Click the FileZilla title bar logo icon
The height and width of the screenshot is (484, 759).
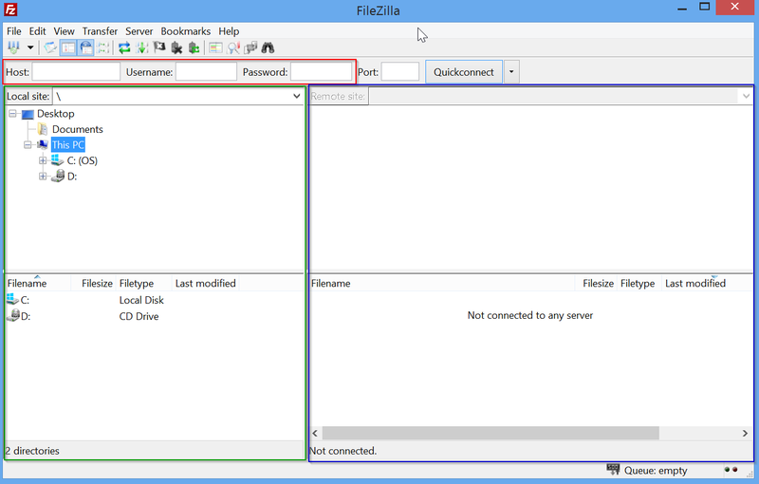click(x=10, y=9)
